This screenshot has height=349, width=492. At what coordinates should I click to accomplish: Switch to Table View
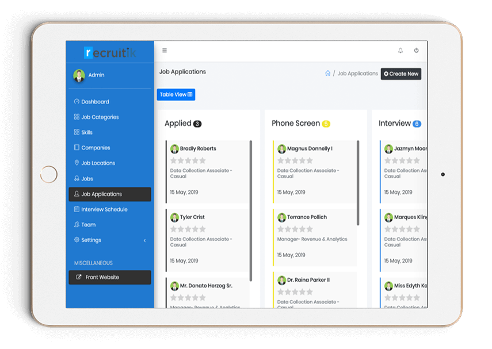tap(176, 95)
